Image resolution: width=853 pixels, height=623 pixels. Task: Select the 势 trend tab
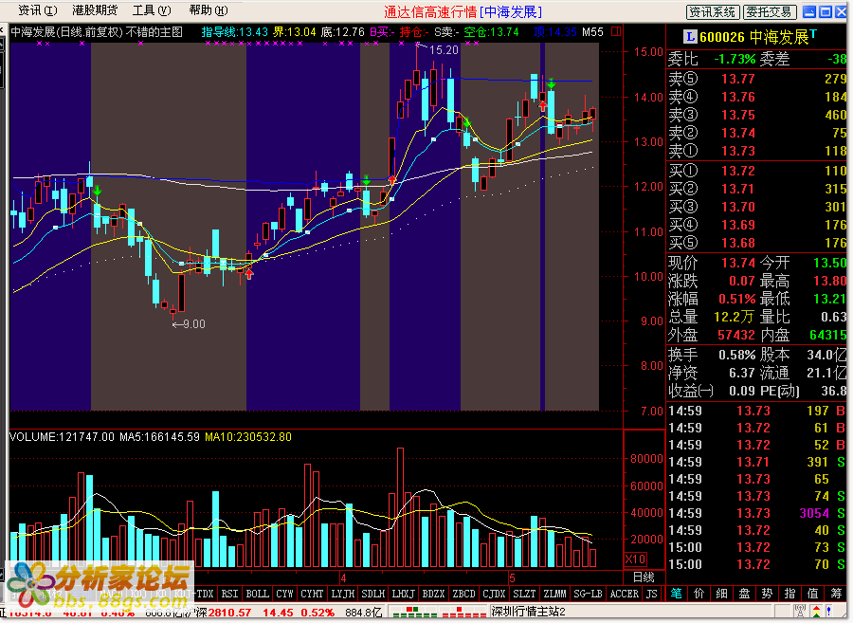tap(767, 594)
